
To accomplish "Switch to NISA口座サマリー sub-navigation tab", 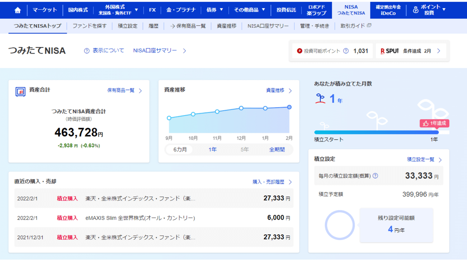I will (x=268, y=26).
